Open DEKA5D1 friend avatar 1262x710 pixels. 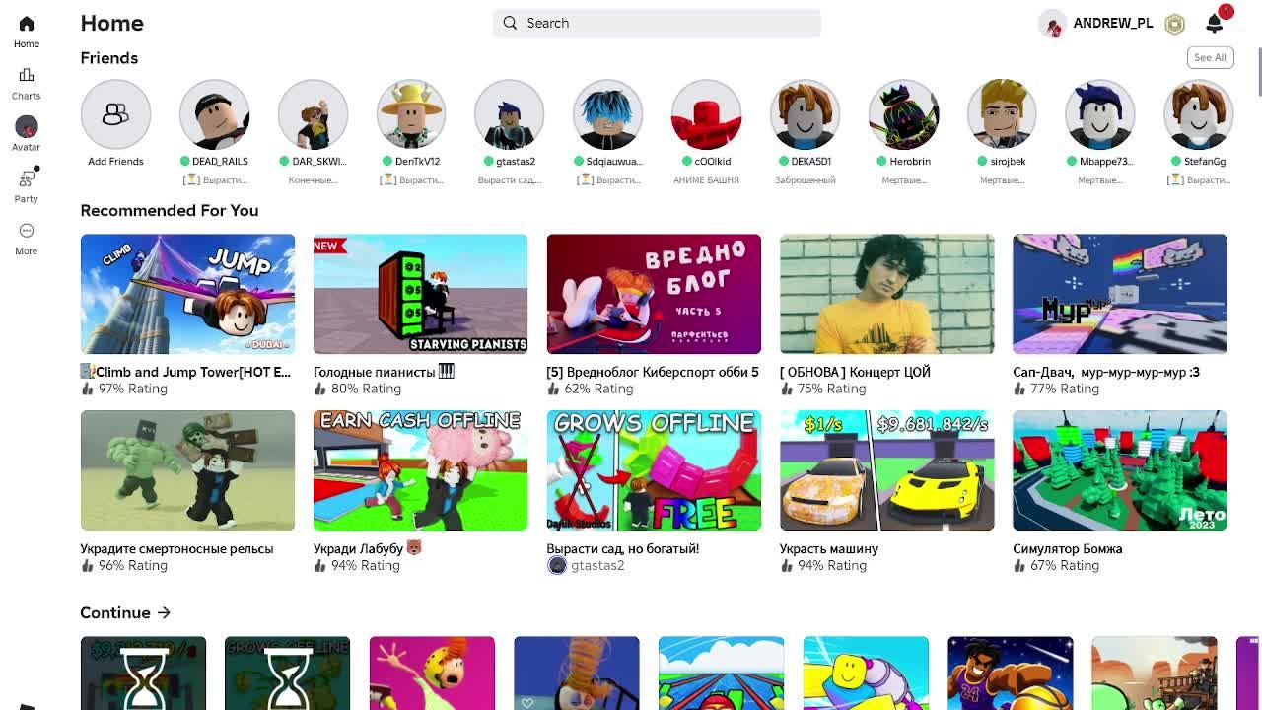(805, 114)
